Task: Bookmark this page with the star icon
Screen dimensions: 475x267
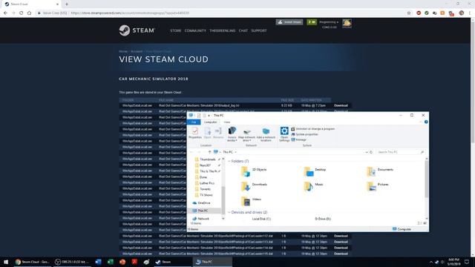Action: [409, 13]
